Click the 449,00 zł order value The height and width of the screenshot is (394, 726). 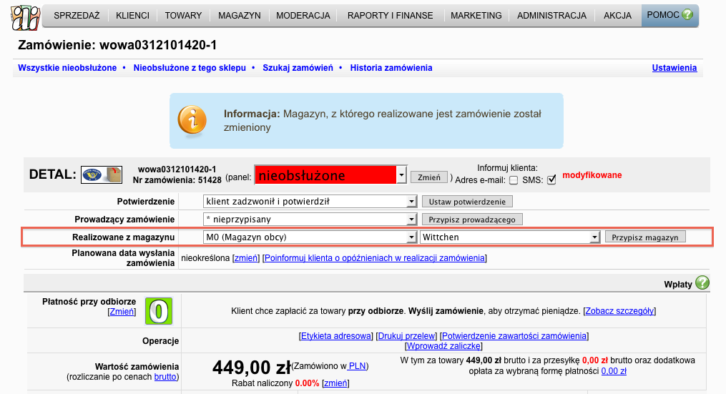pos(252,368)
